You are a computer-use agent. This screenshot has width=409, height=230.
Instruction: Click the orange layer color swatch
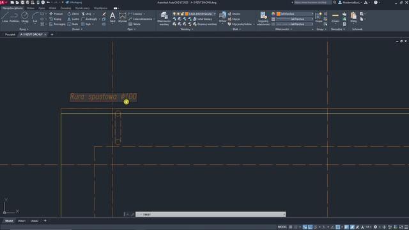point(187,14)
